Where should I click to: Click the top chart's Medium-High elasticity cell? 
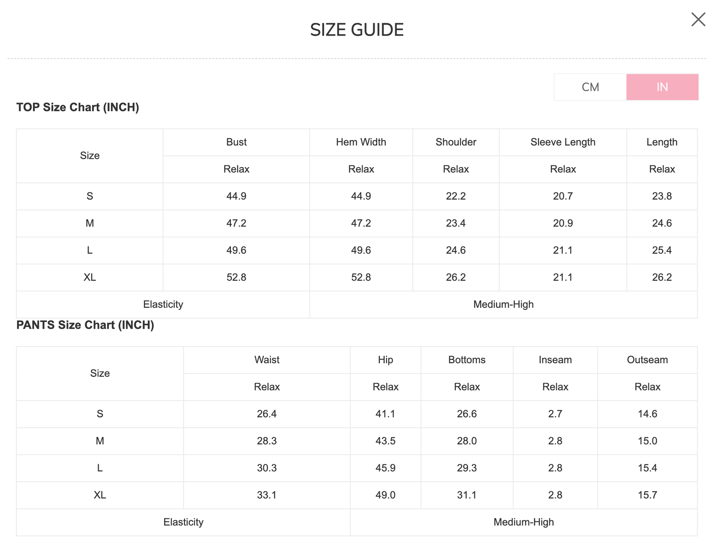tap(503, 304)
